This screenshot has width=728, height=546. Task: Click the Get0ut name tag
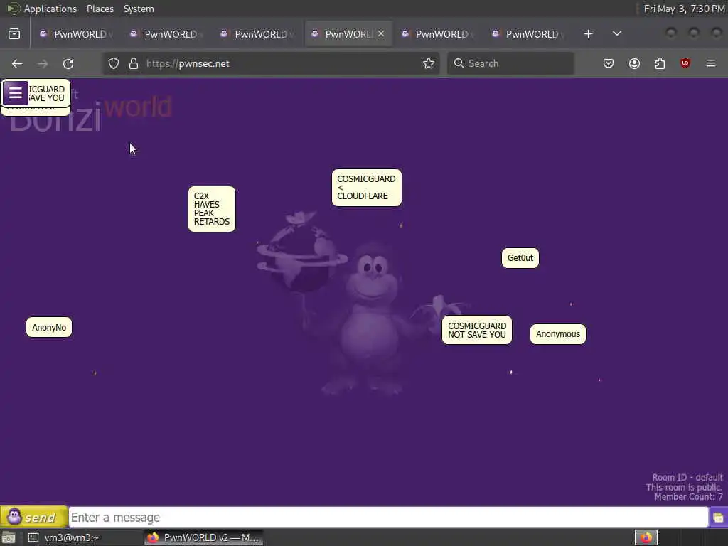[520, 258]
